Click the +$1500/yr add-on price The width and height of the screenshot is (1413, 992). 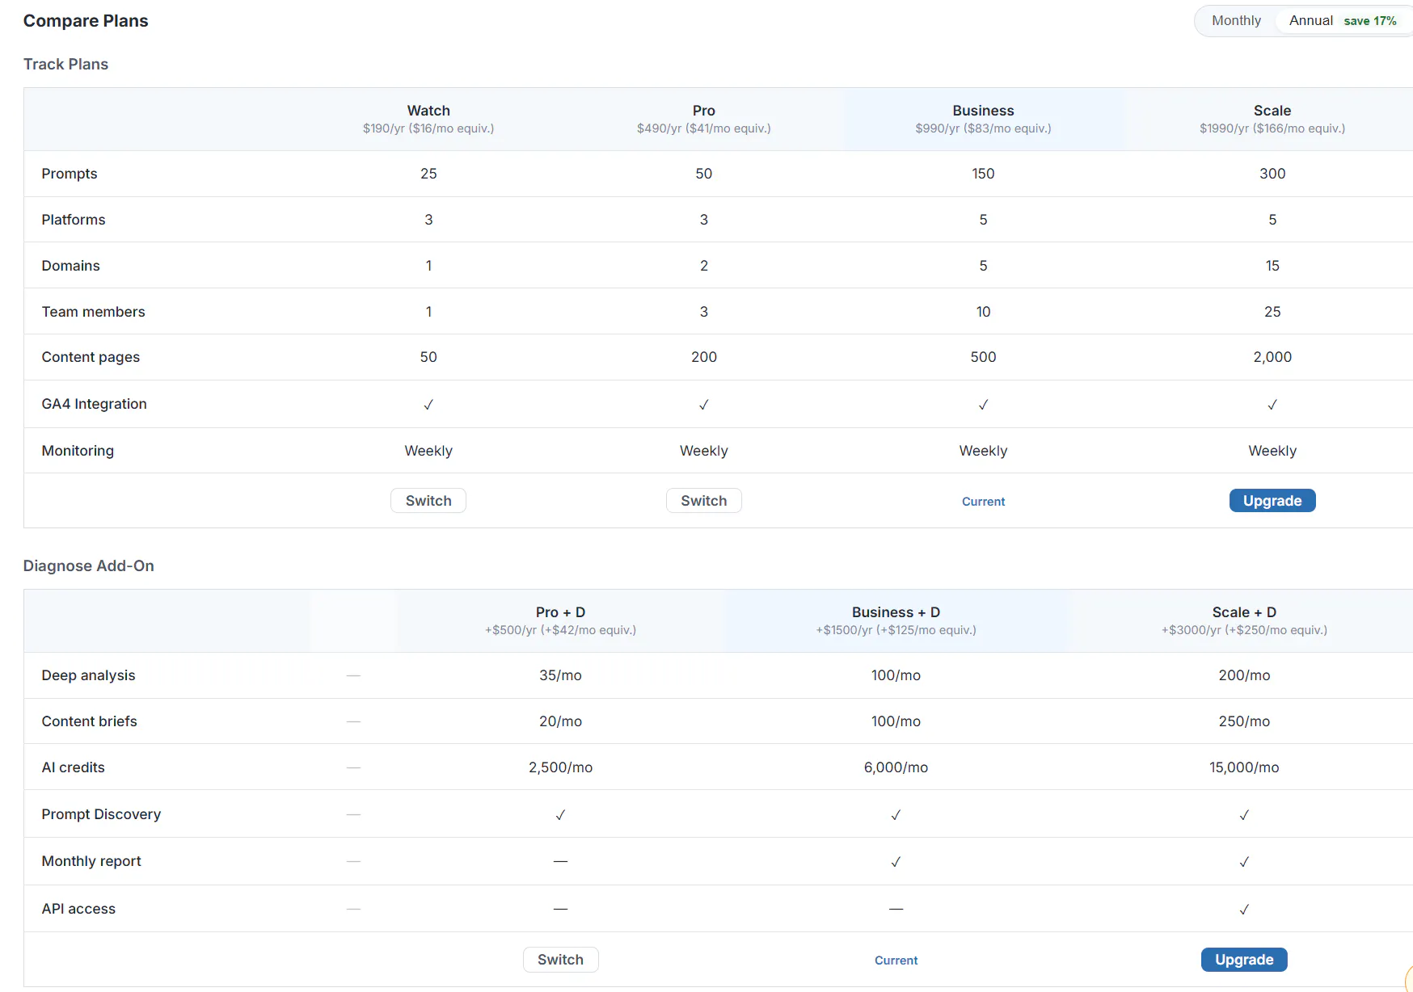(896, 630)
